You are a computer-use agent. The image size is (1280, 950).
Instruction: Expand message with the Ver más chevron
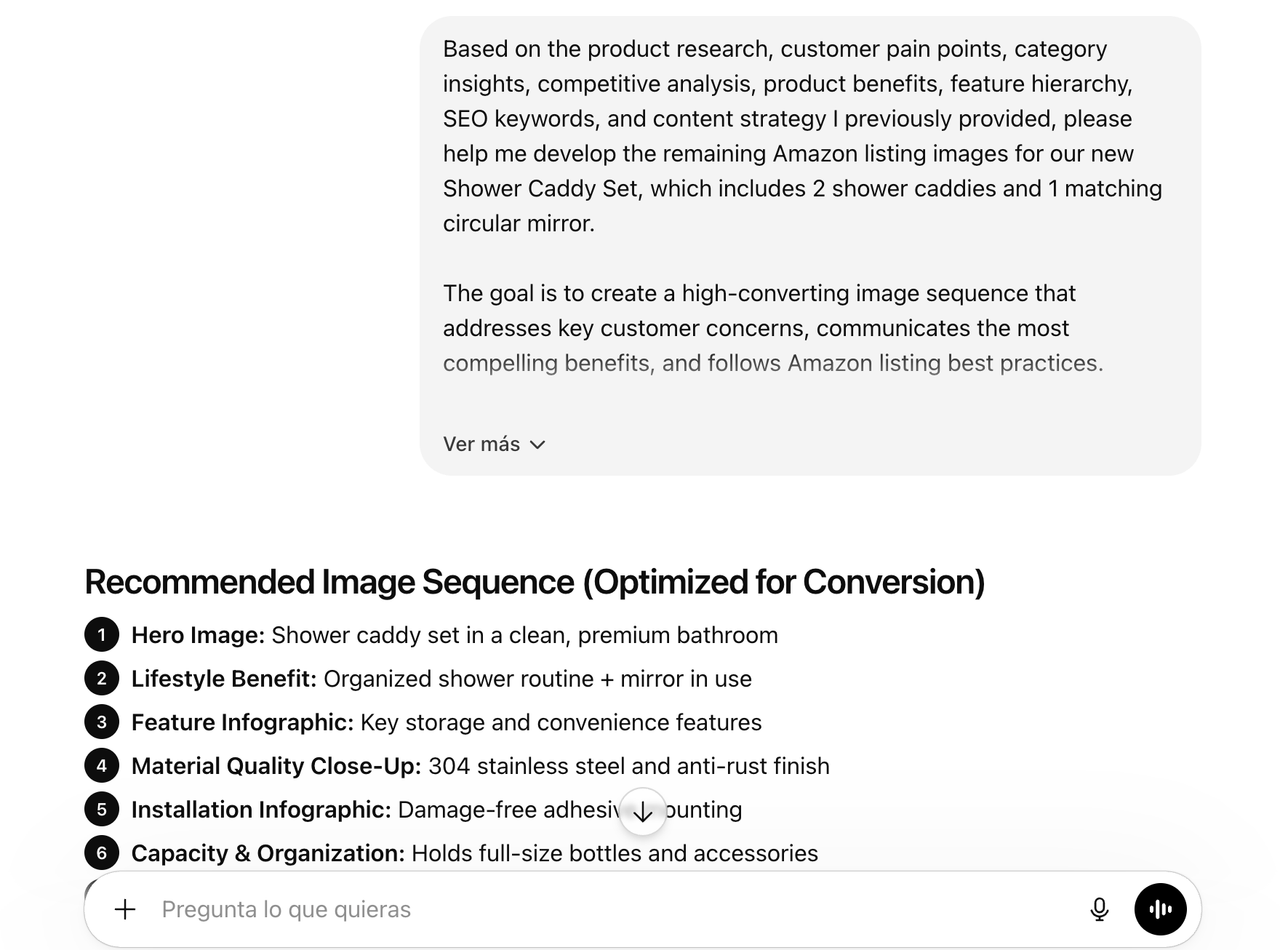(x=538, y=444)
